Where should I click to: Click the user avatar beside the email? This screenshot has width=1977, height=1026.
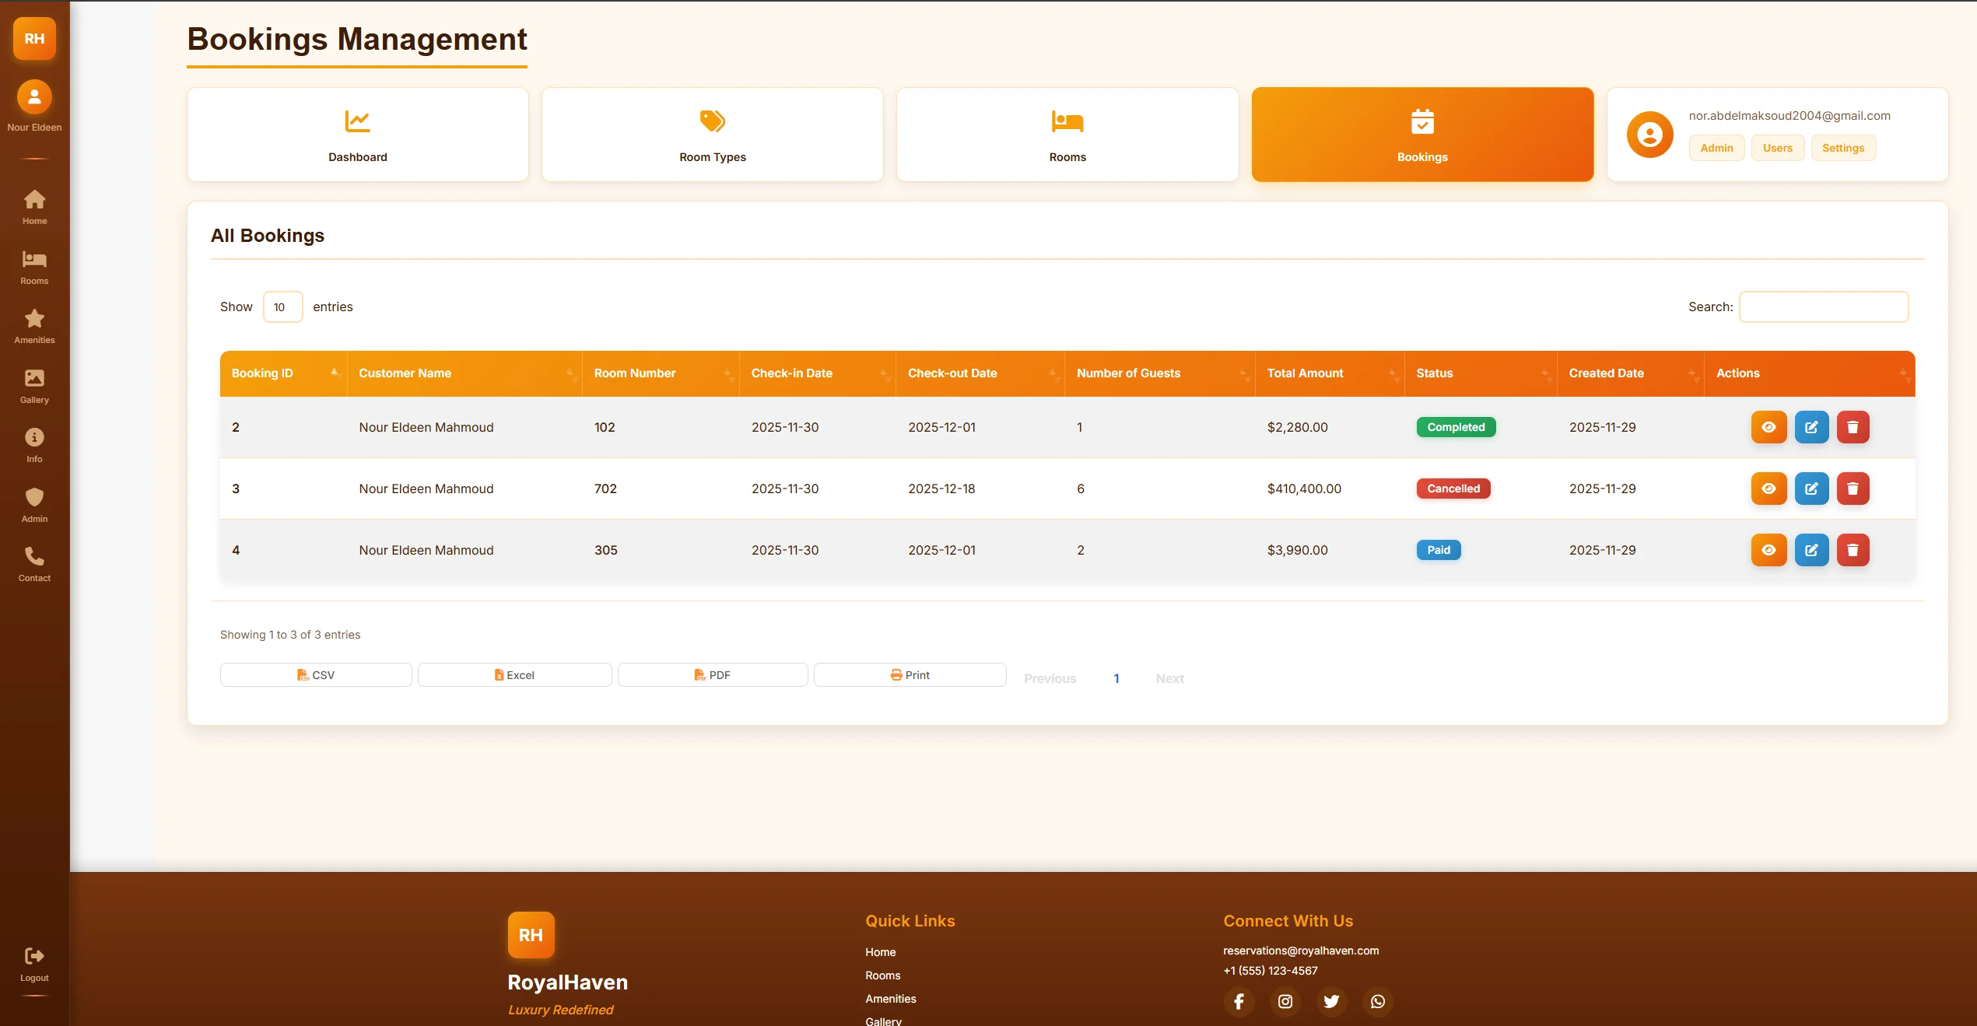click(1649, 135)
